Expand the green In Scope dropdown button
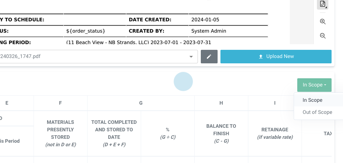 coord(314,85)
